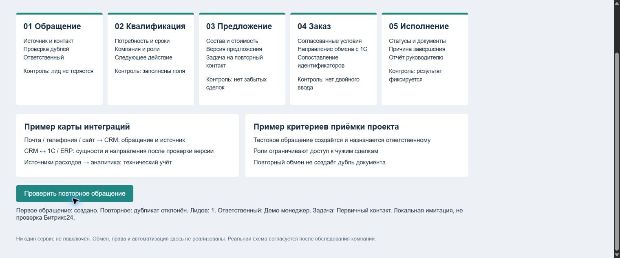Click the "Ни один сервис не подключён" footer note
Screen dimensions: 620x258
click(196, 239)
